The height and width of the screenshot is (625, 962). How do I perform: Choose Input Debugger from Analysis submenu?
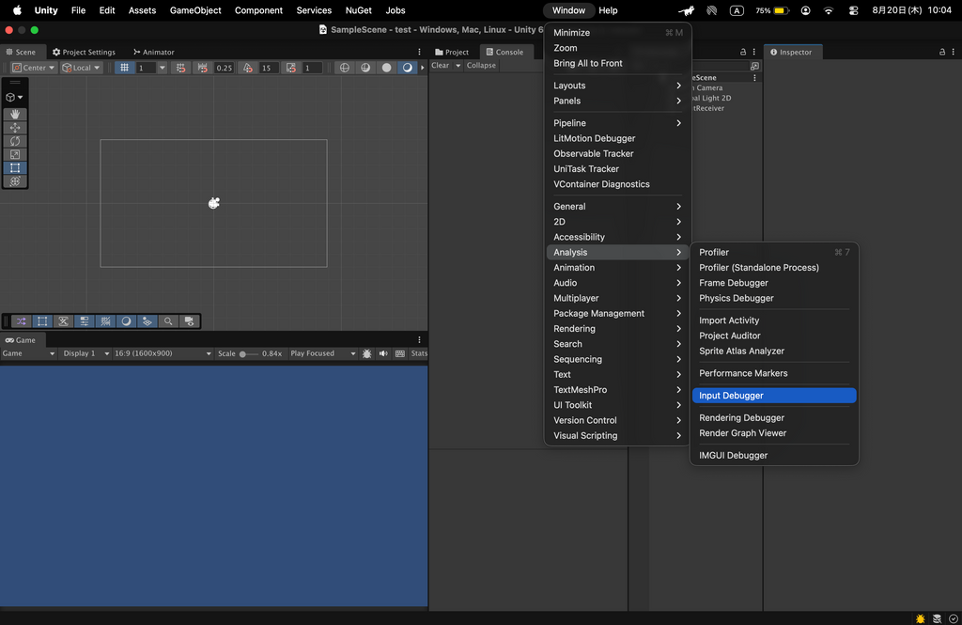point(774,396)
